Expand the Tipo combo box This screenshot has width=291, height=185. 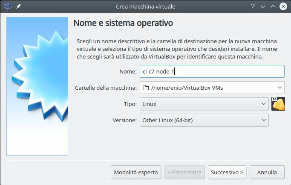263,104
